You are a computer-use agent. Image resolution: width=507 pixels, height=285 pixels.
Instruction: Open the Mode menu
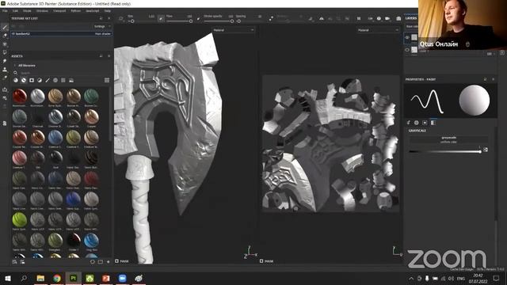click(x=27, y=10)
